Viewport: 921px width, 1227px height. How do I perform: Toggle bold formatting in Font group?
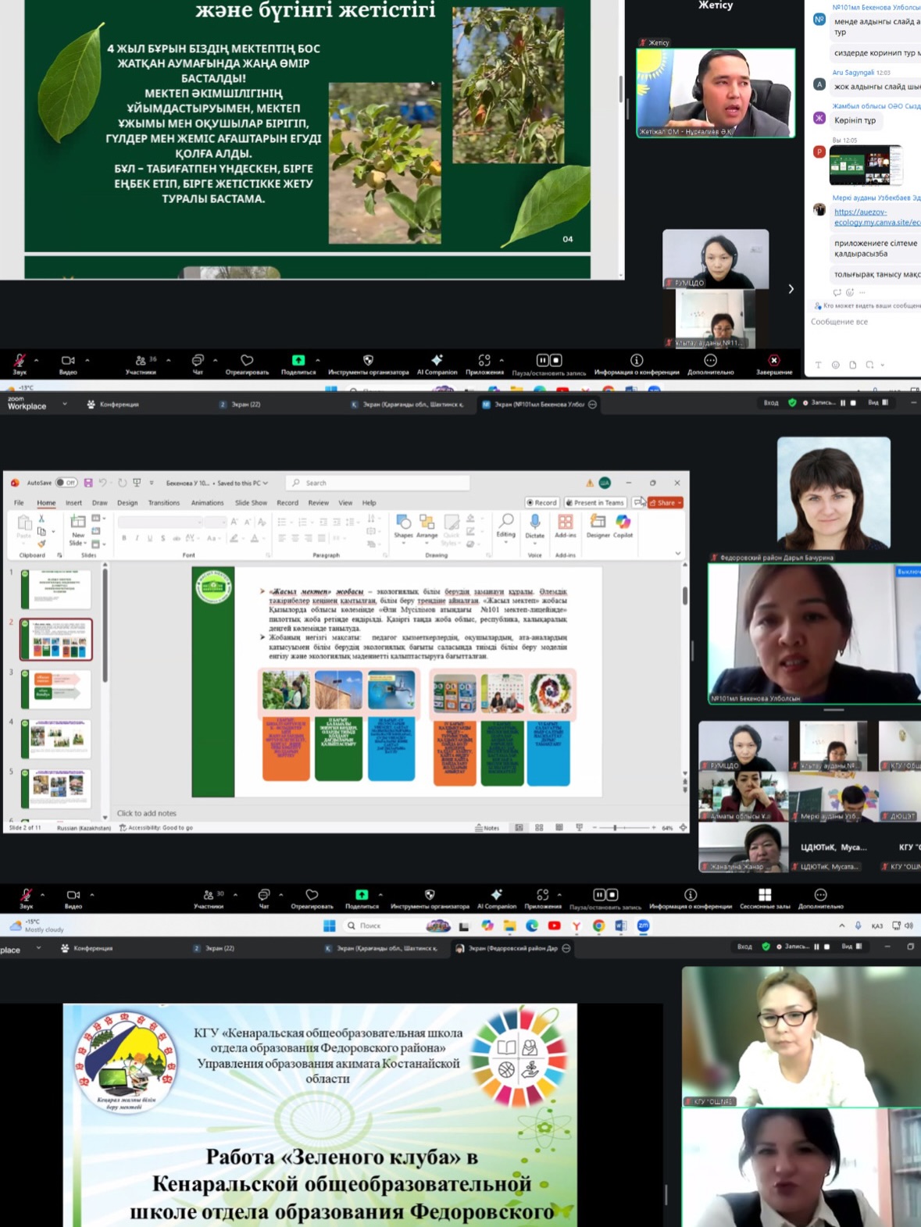[124, 538]
